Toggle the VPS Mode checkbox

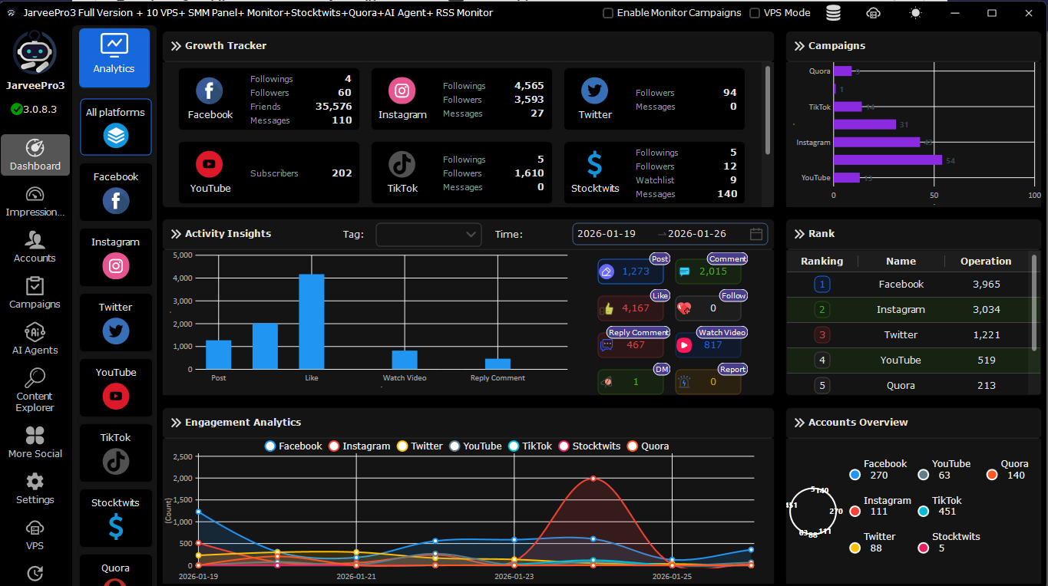755,13
